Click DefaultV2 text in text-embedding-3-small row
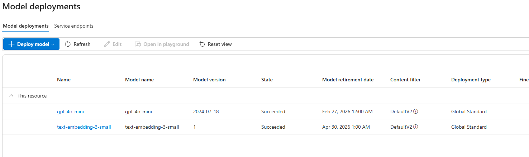The height and width of the screenshot is (157, 529). click(401, 127)
